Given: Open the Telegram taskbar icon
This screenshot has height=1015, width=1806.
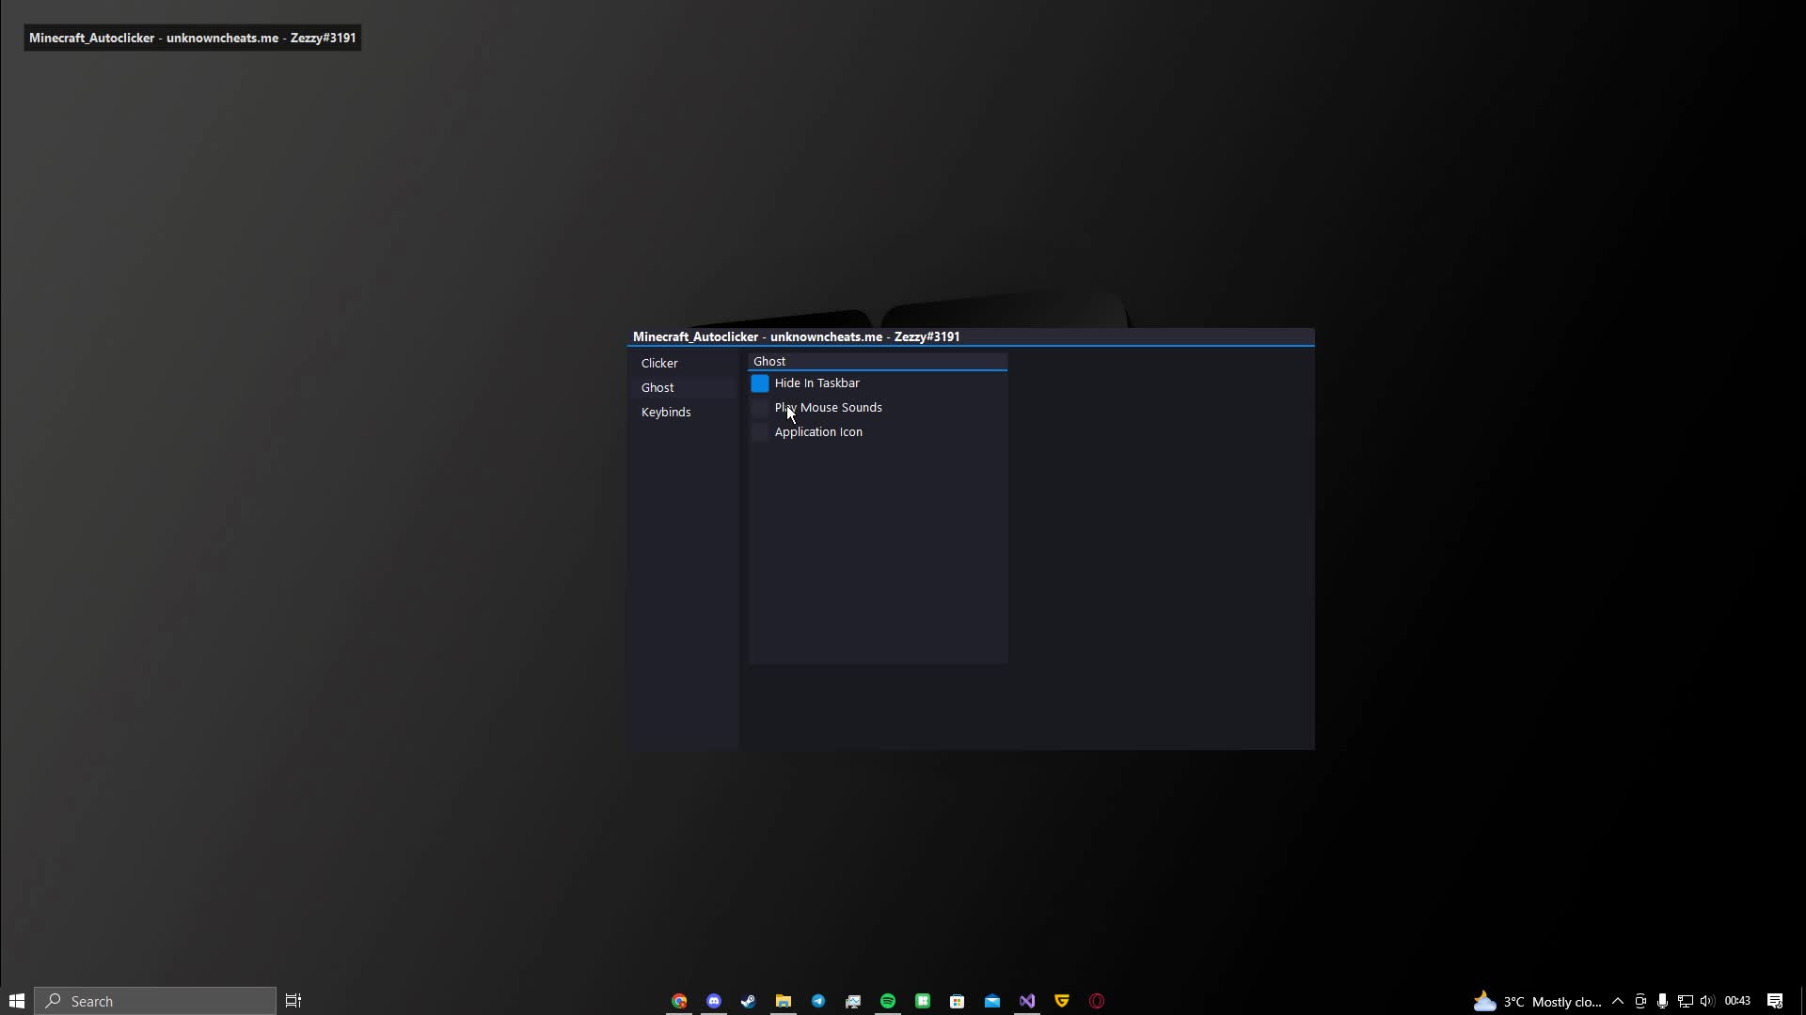Looking at the screenshot, I should click(818, 1001).
